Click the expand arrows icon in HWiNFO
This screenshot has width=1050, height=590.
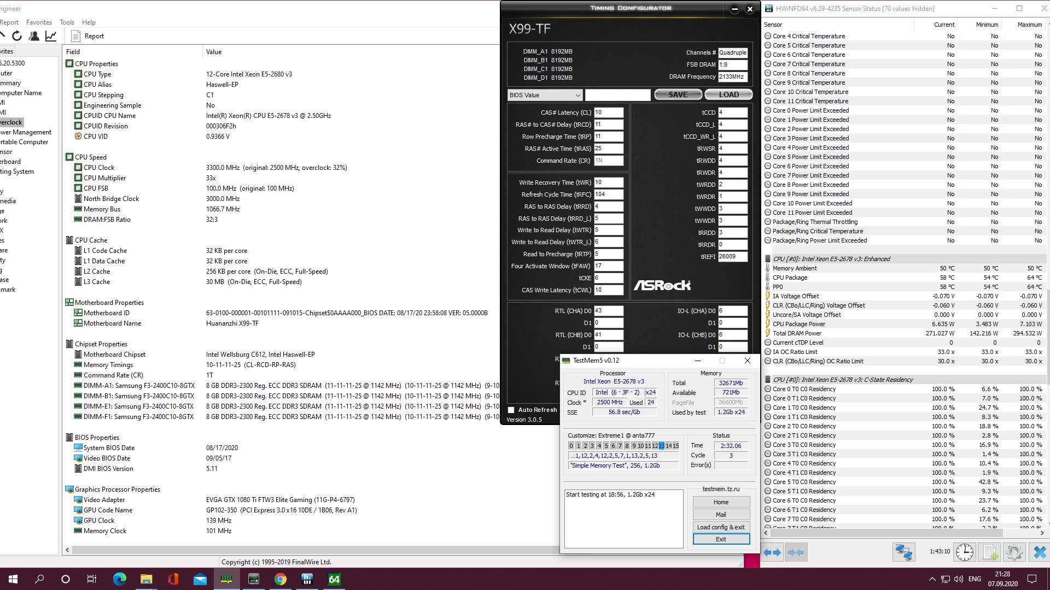coord(772,552)
